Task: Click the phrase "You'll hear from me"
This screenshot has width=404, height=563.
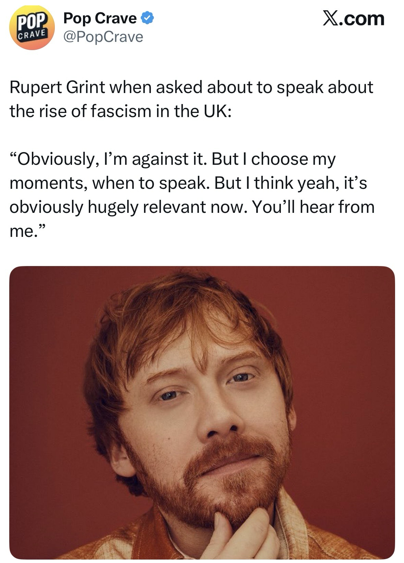Action: (x=192, y=219)
